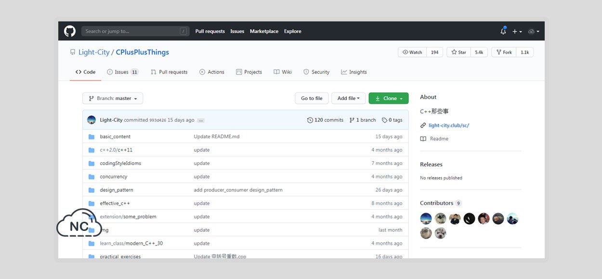The height and width of the screenshot is (279, 602).
Task: Open the Light-City owner link
Action: click(94, 52)
